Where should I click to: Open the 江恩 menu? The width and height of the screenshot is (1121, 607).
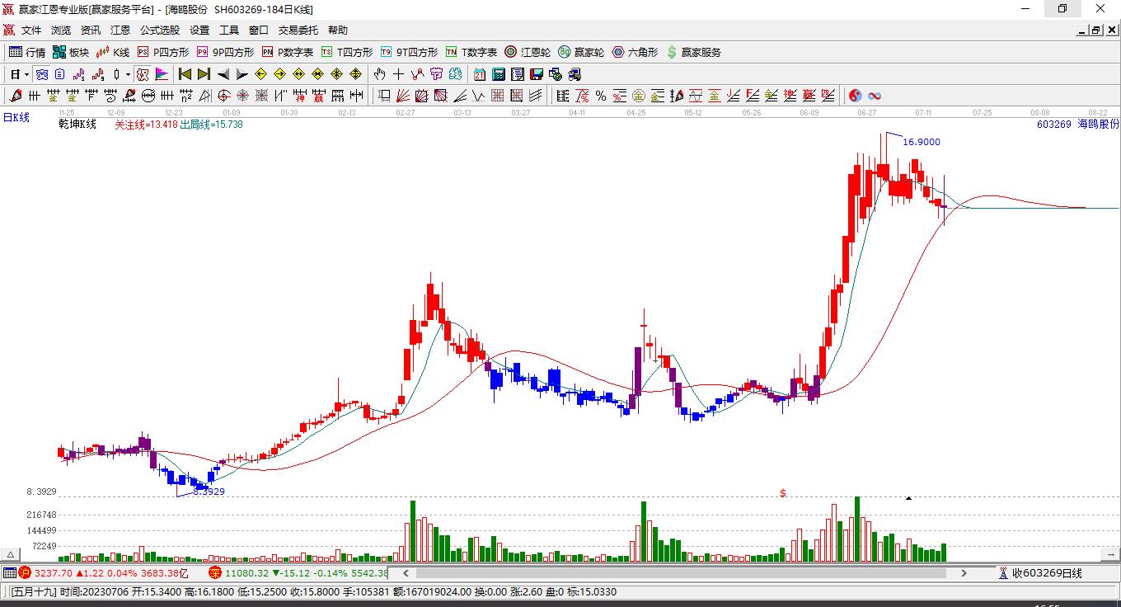pyautogui.click(x=120, y=30)
